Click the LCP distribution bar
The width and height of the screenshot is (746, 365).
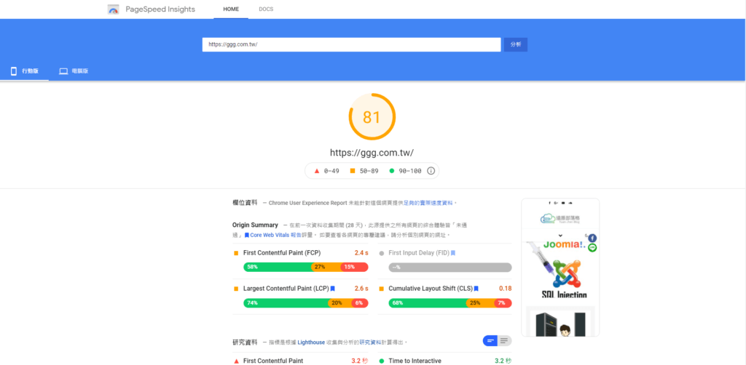(306, 302)
